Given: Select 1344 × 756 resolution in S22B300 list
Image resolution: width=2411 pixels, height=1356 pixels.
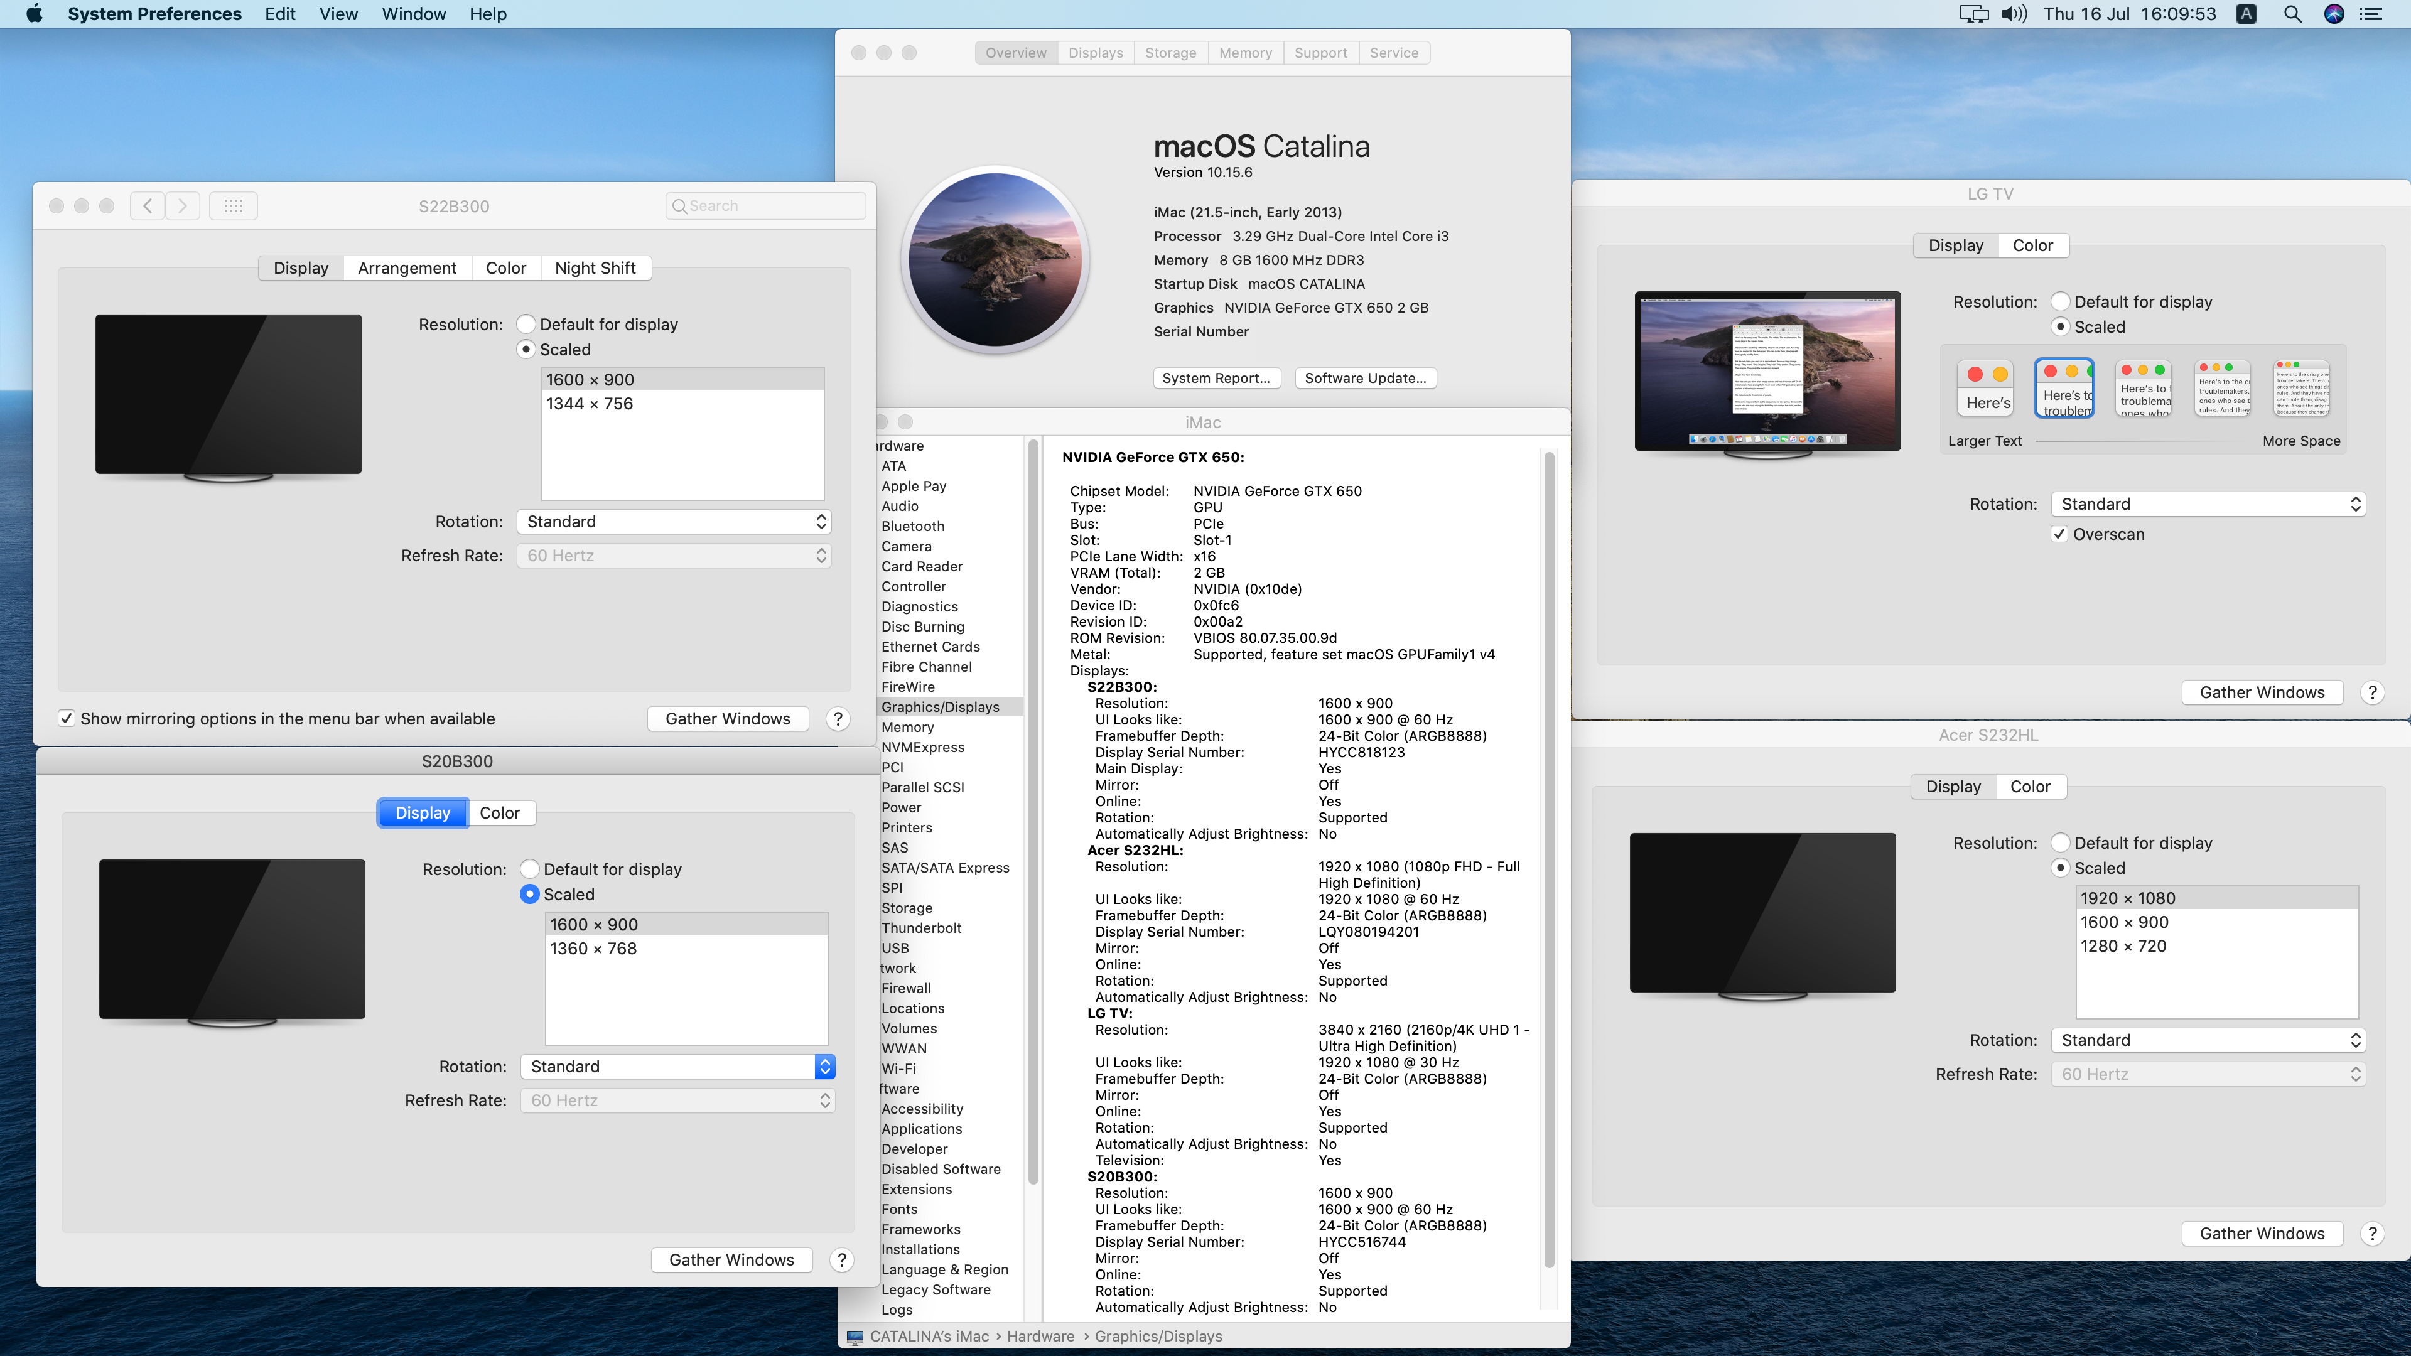Looking at the screenshot, I should [x=682, y=403].
